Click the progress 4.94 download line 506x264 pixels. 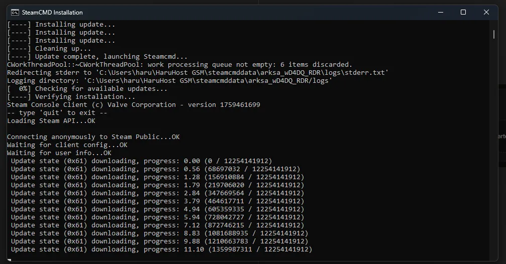(x=157, y=209)
